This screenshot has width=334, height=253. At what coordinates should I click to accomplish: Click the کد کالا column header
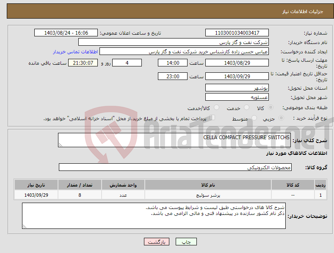293,185
